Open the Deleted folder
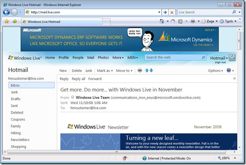 tap(17, 112)
